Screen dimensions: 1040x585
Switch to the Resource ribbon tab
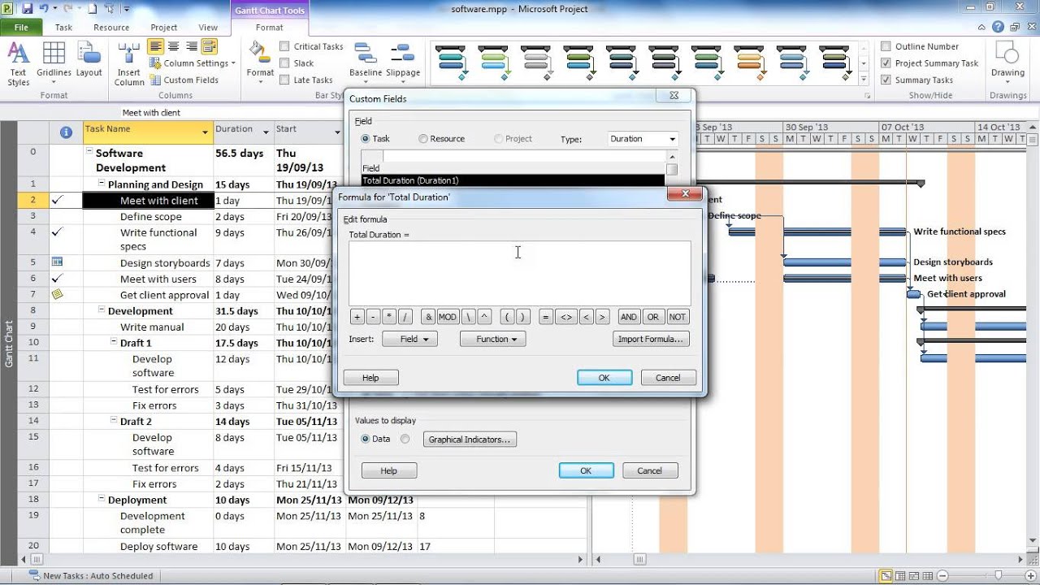pos(111,27)
